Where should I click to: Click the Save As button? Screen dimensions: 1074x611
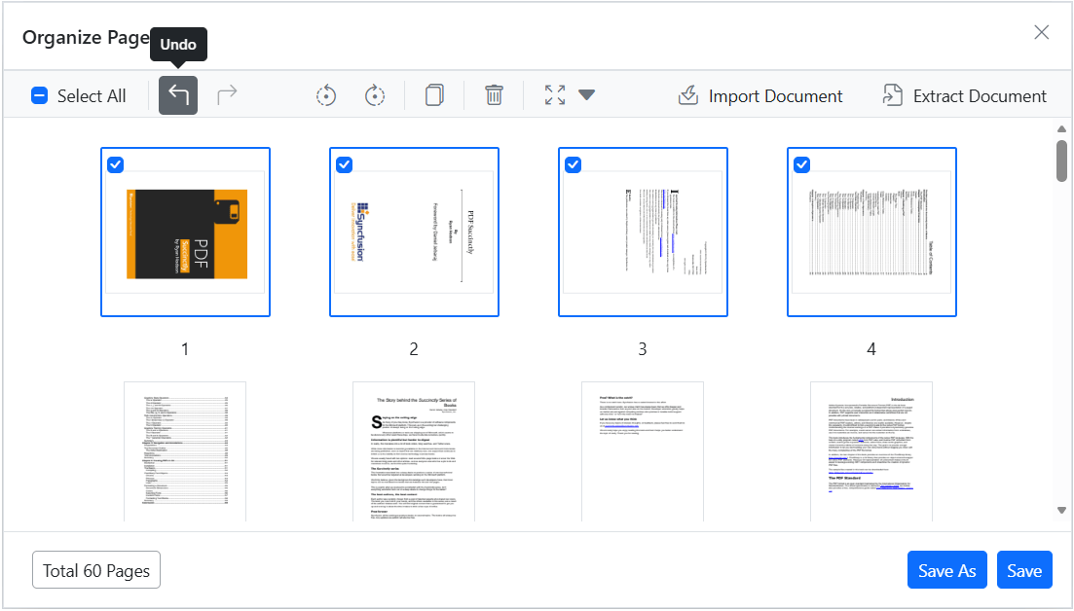(x=946, y=570)
